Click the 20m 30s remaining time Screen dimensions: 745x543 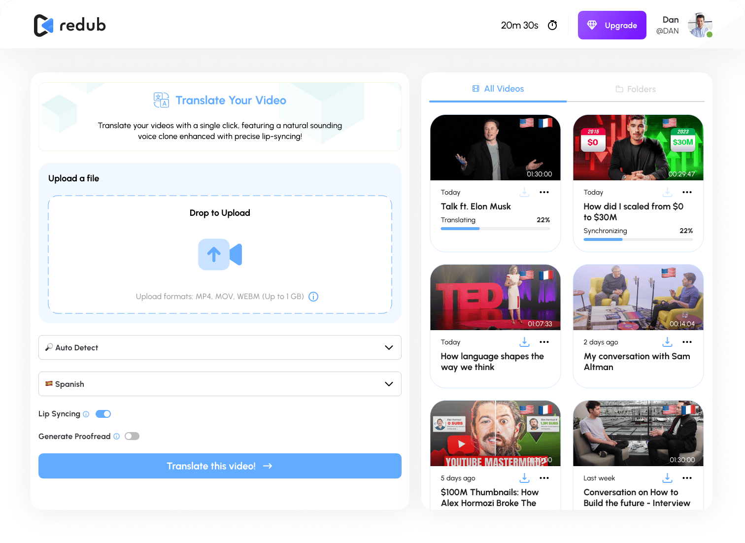(x=519, y=25)
